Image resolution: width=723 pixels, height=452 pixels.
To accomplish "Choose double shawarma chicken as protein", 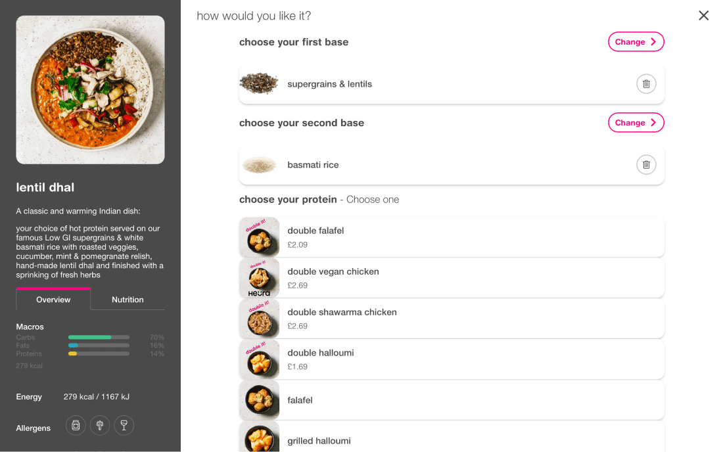I will 460,319.
